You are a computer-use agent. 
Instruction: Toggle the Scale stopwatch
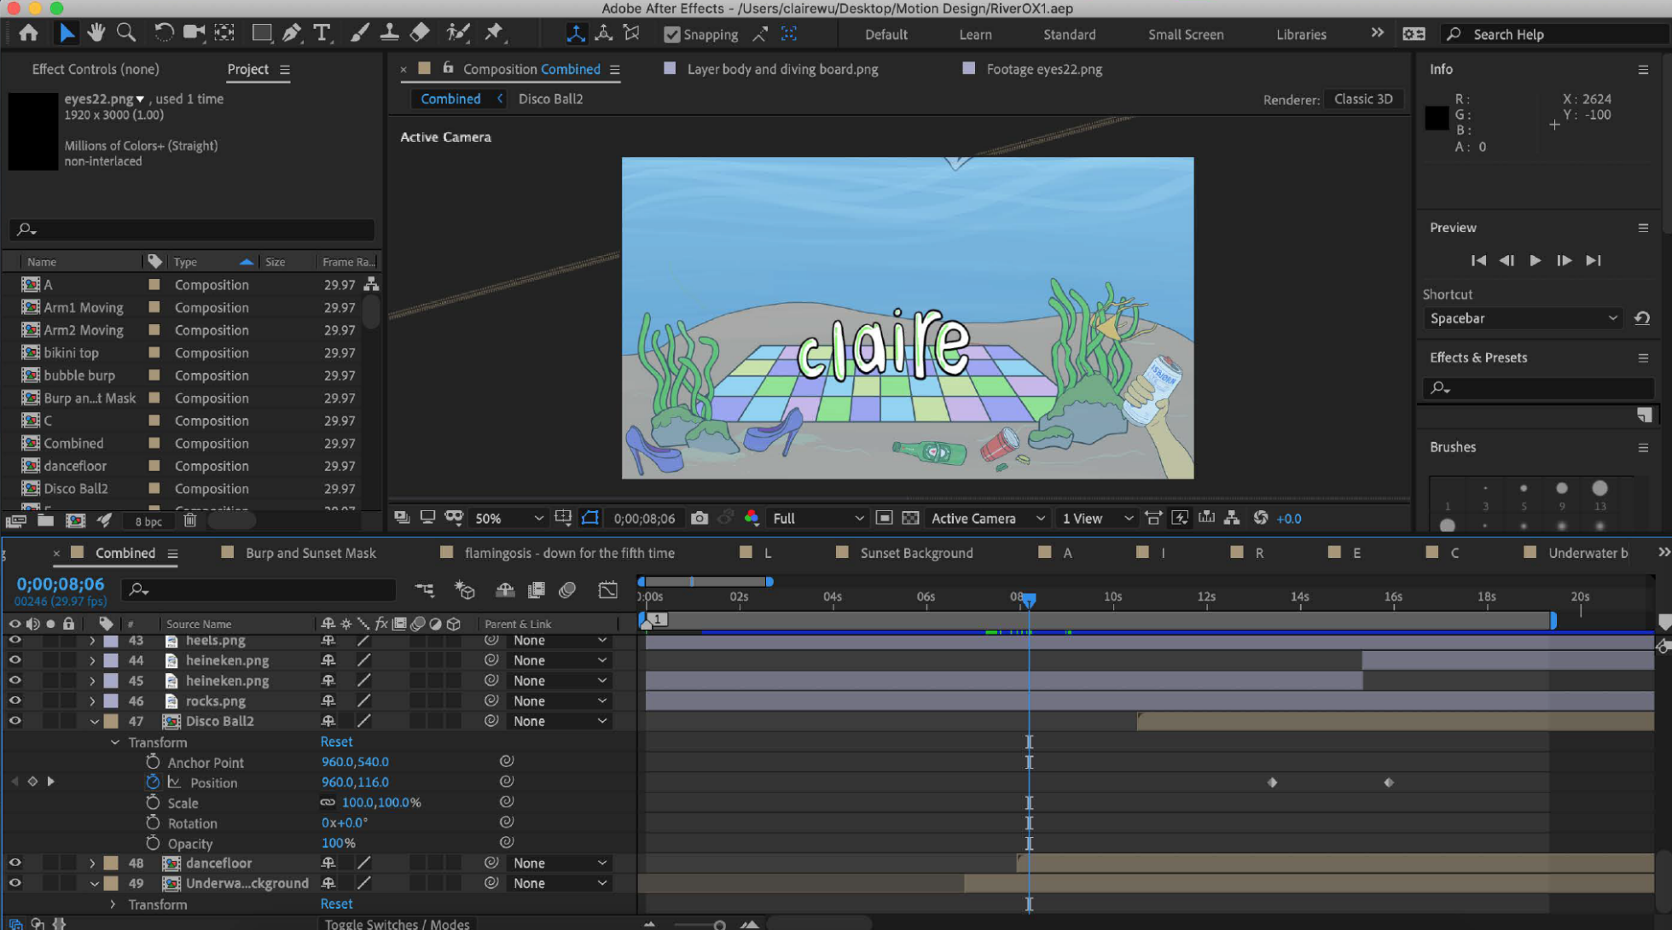click(x=153, y=803)
